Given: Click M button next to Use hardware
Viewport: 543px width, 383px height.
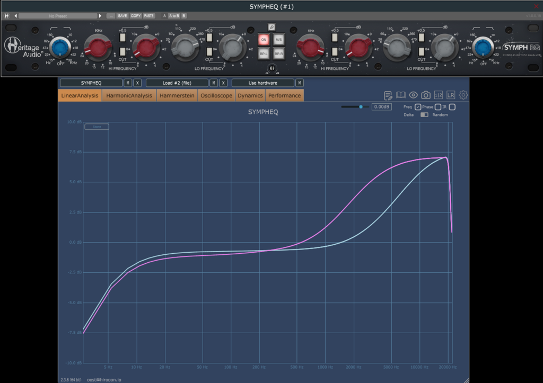Looking at the screenshot, I should pyautogui.click(x=300, y=83).
